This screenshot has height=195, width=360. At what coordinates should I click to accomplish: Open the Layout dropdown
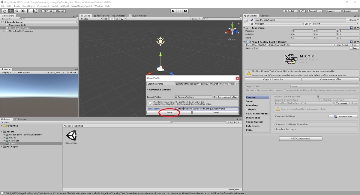(350, 11)
